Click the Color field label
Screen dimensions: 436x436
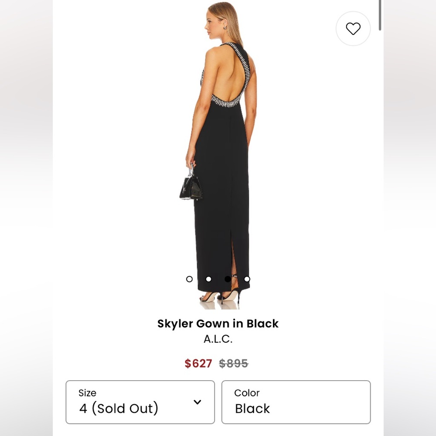click(247, 393)
